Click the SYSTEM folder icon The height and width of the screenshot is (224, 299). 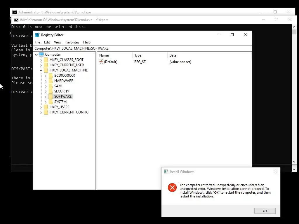pyautogui.click(x=51, y=102)
